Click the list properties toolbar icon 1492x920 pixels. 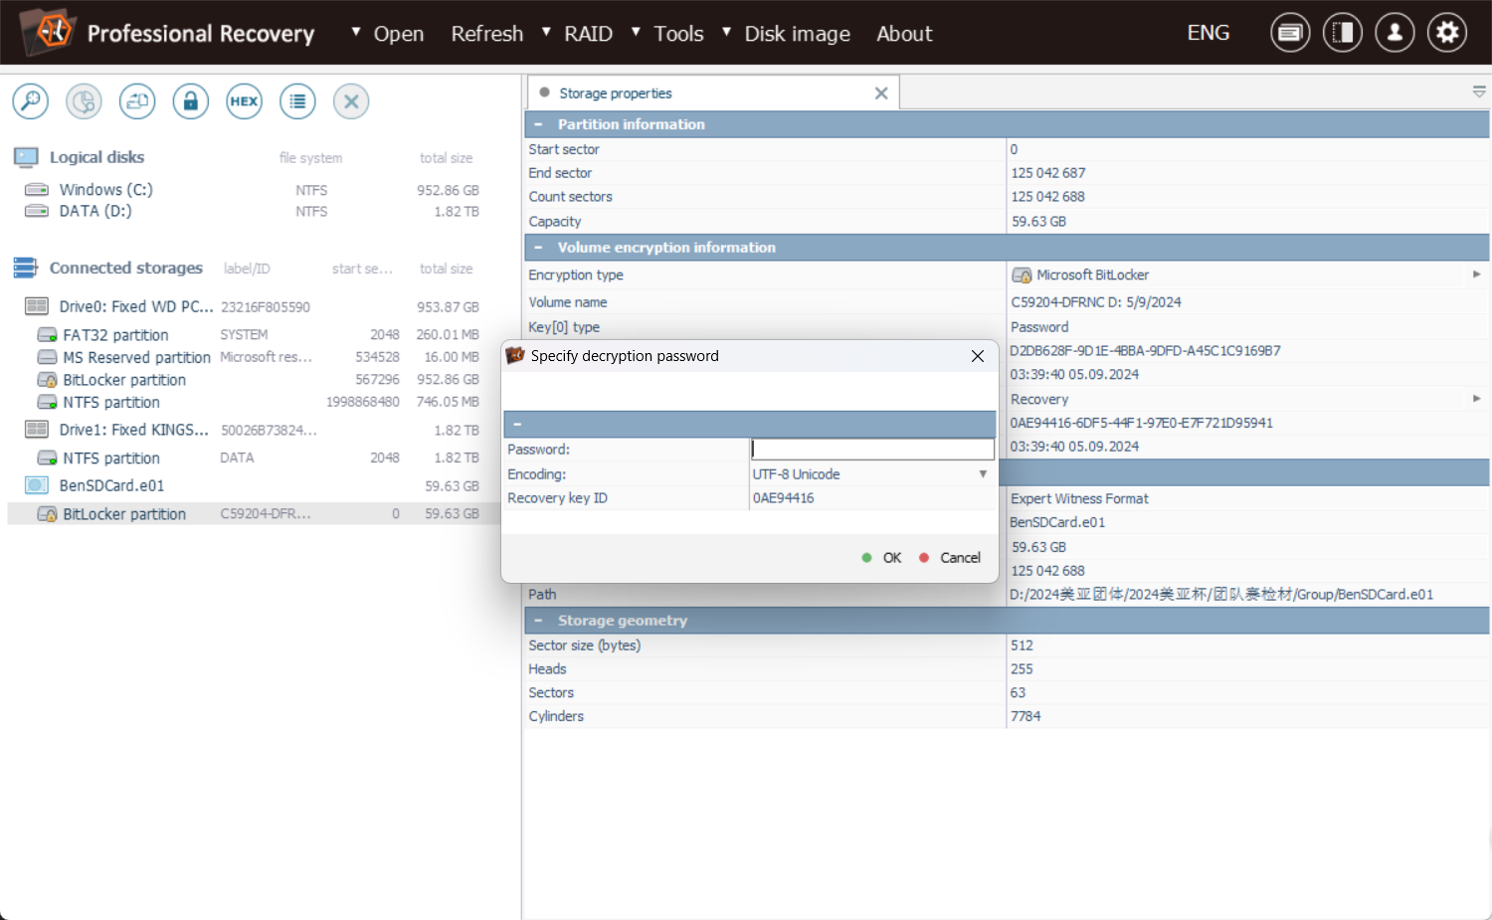pyautogui.click(x=297, y=101)
